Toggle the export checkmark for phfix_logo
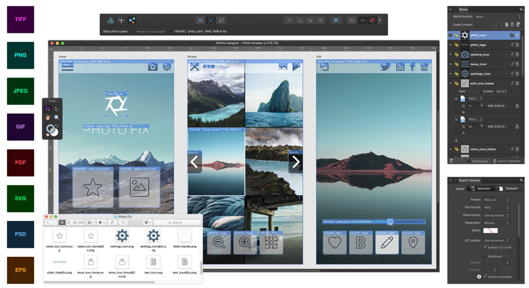Screen dimensions: 529x288 [x=512, y=44]
